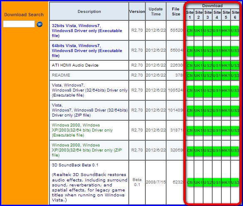Download 32/64bits ZIP driver from US2
This screenshot has width=243, height=206.
208,110
